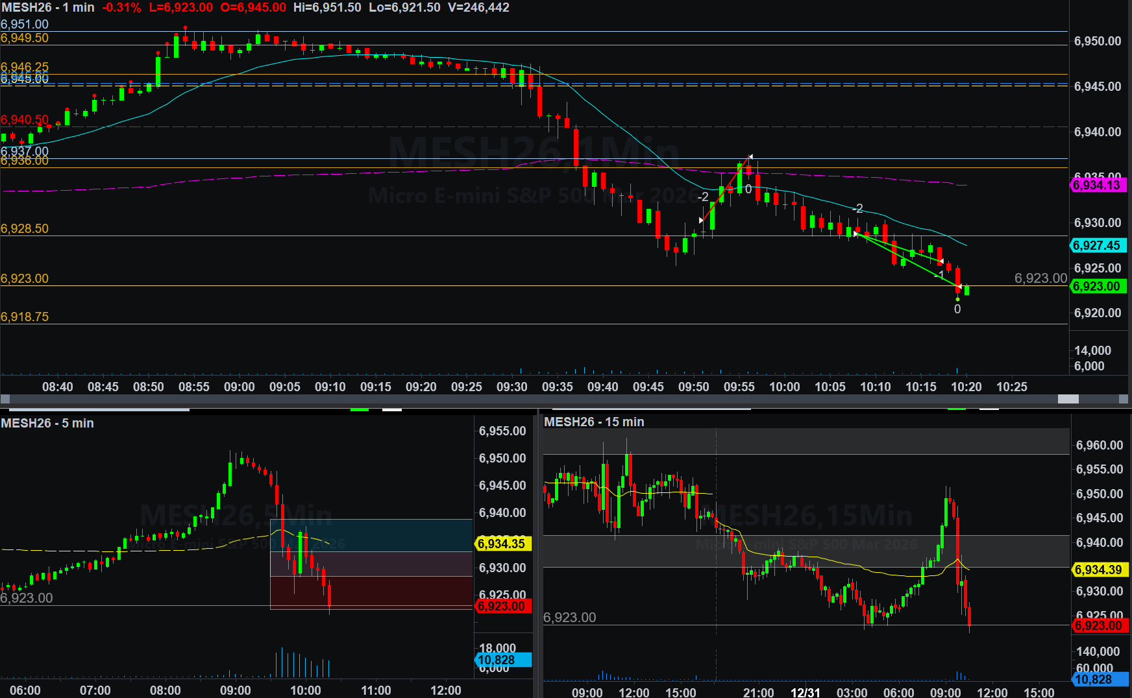This screenshot has width=1132, height=698.
Task: Click the MESH26 - 15 min chart title
Action: (594, 422)
